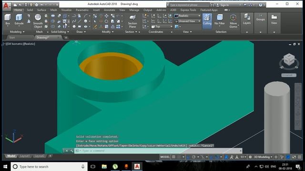Open the Visual Style dropdown showing Realistic

pyautogui.click(x=187, y=16)
